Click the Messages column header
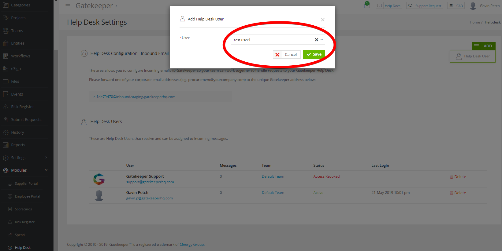The image size is (502, 251). pyautogui.click(x=228, y=166)
